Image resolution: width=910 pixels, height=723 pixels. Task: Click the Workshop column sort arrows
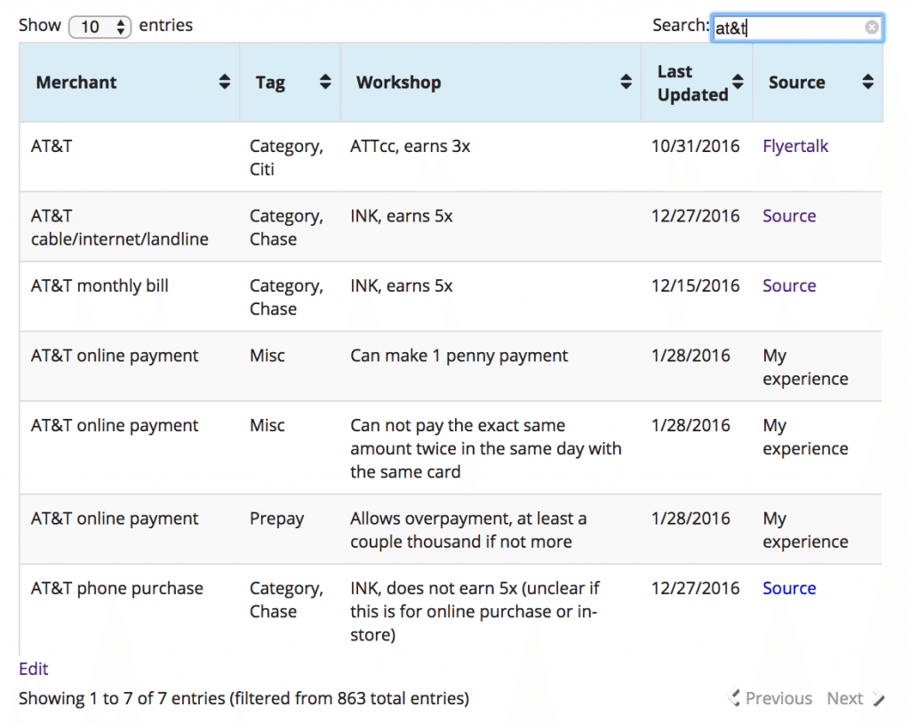627,82
